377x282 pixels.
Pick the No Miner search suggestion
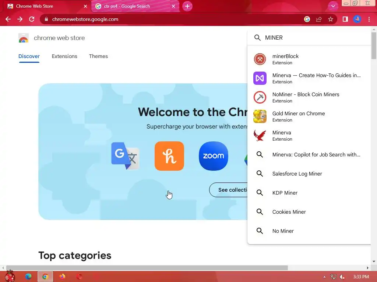click(x=309, y=231)
